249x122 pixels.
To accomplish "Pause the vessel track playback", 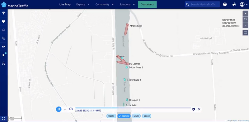I will 59,109.
